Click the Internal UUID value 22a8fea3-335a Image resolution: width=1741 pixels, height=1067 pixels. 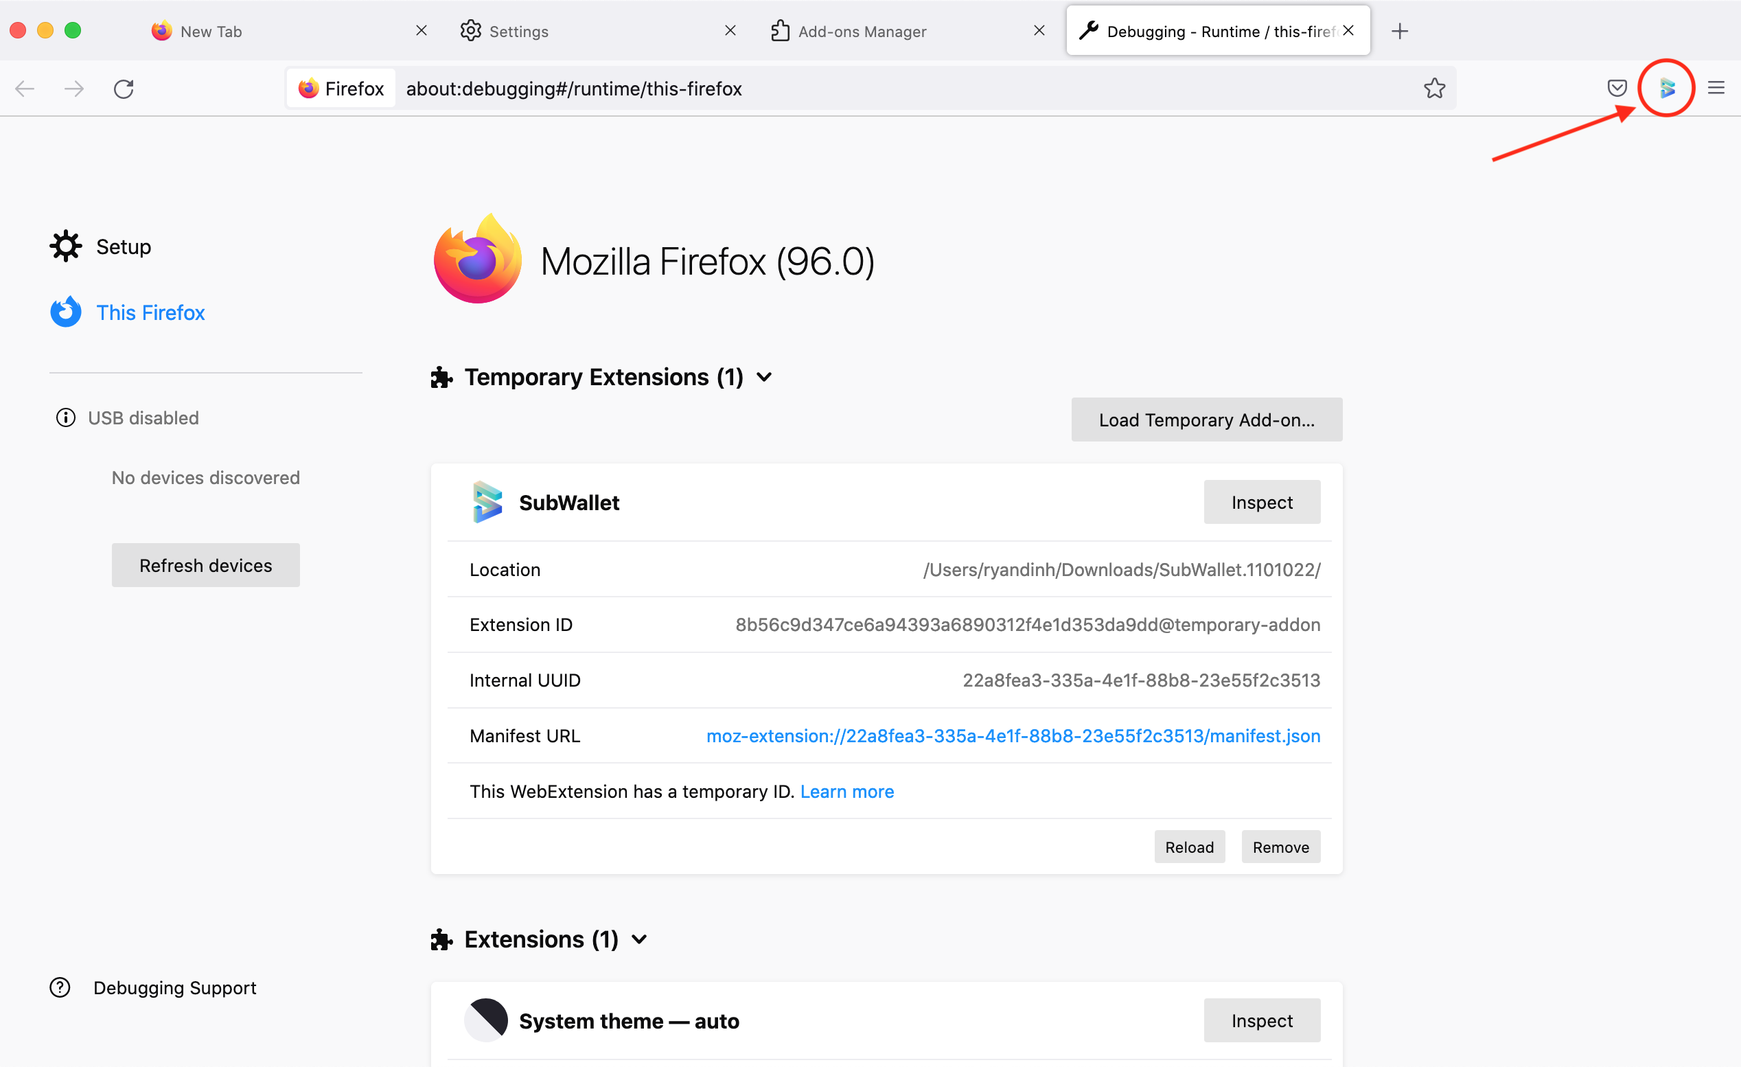tap(1141, 680)
